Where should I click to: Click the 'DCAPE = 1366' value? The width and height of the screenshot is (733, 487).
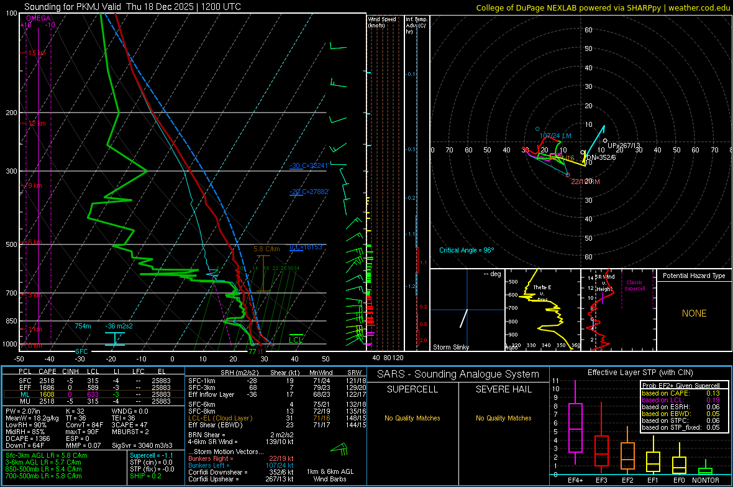(x=27, y=438)
